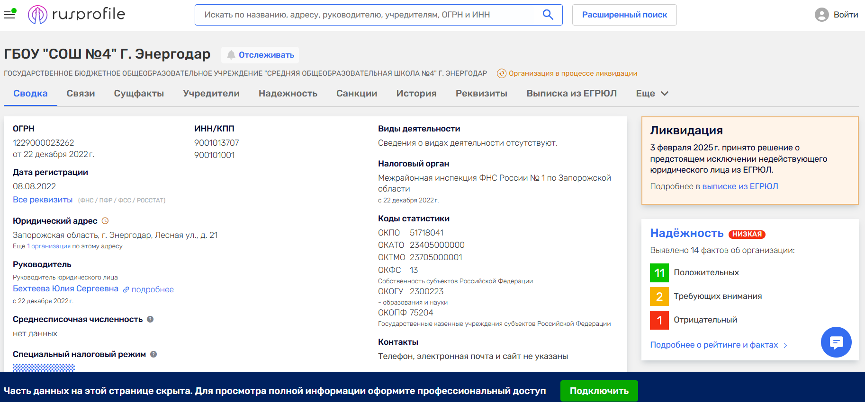865x402 pixels.
Task: Click the ИНН value 9001013707
Action: click(x=216, y=143)
